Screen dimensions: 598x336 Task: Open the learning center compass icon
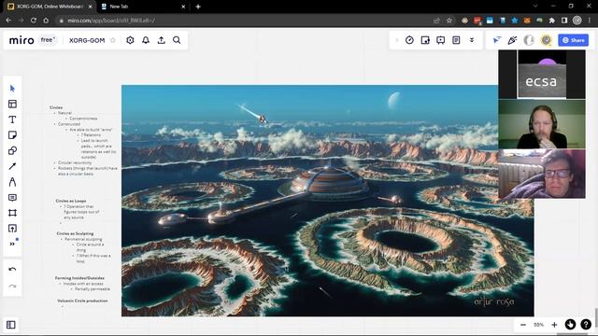tap(570, 324)
